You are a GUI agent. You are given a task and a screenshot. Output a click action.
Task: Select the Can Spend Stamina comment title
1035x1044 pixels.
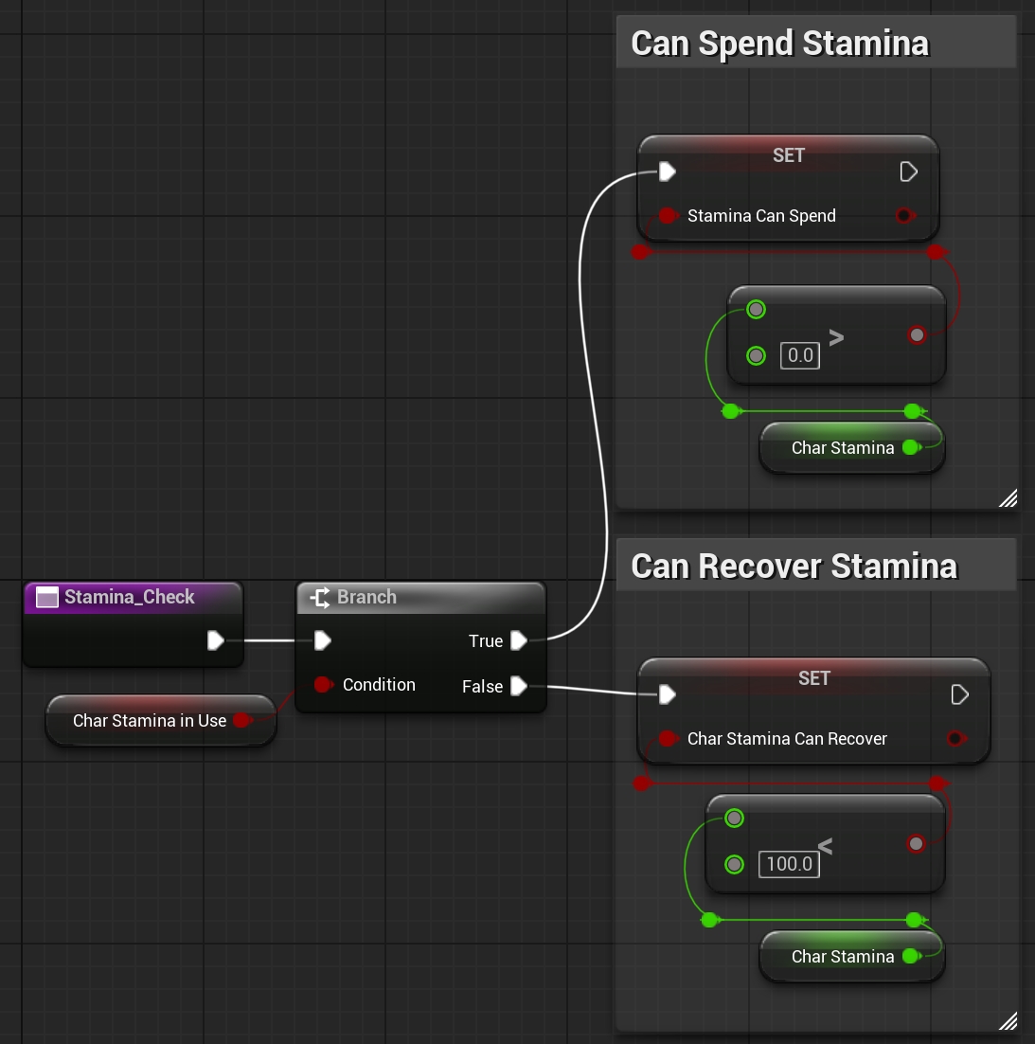779,44
